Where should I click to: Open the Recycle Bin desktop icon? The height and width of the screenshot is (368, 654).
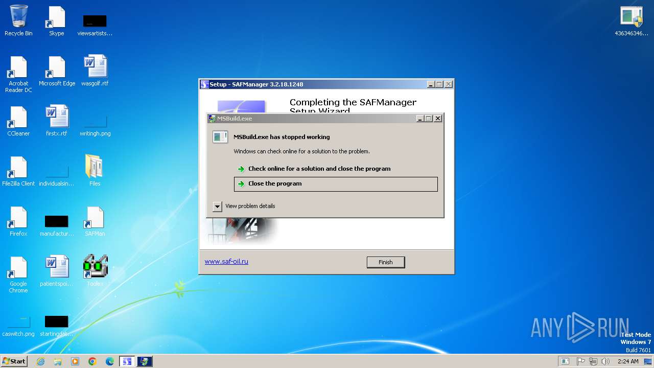pos(18,21)
